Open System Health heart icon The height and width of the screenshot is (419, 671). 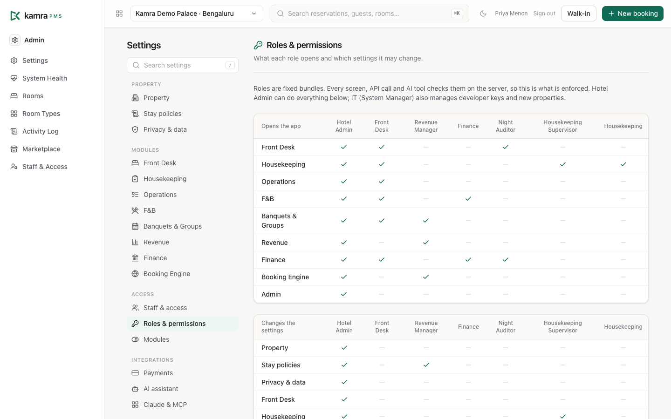point(14,78)
